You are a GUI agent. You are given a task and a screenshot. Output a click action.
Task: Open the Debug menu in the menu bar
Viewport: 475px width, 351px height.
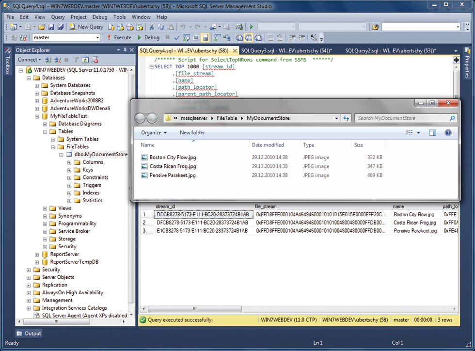tap(100, 17)
